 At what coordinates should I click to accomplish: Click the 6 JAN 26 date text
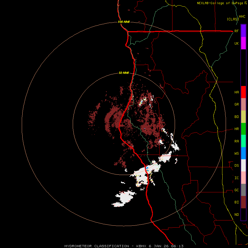[158, 246]
